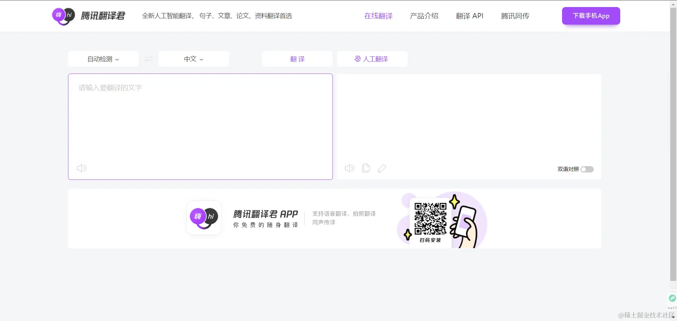Click the translation output panel
This screenshot has width=677, height=321.
469,127
